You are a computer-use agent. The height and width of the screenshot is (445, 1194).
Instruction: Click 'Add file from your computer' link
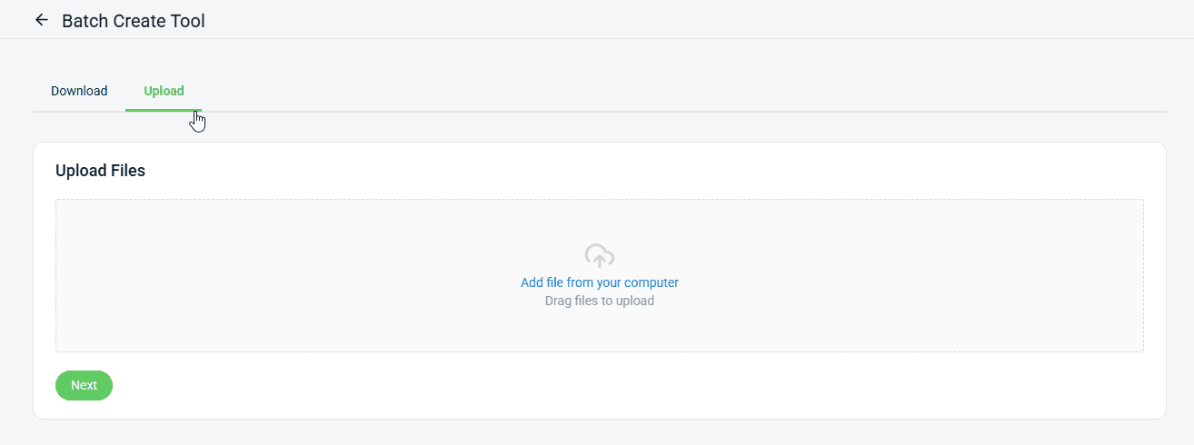pyautogui.click(x=599, y=282)
